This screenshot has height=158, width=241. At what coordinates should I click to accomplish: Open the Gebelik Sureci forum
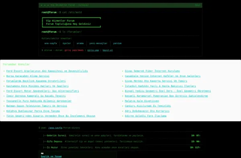(56, 136)
